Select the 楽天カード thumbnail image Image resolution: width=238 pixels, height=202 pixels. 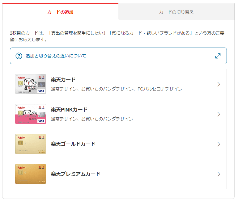[31, 84]
